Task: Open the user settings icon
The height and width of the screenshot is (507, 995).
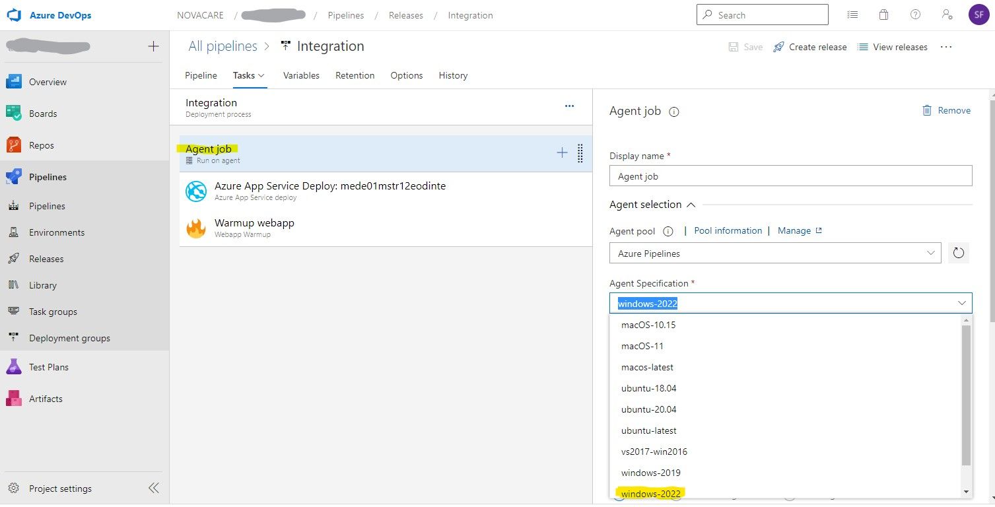Action: point(947,15)
